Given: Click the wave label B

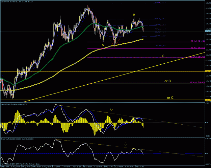Looking at the screenshot, I should (x=134, y=15).
